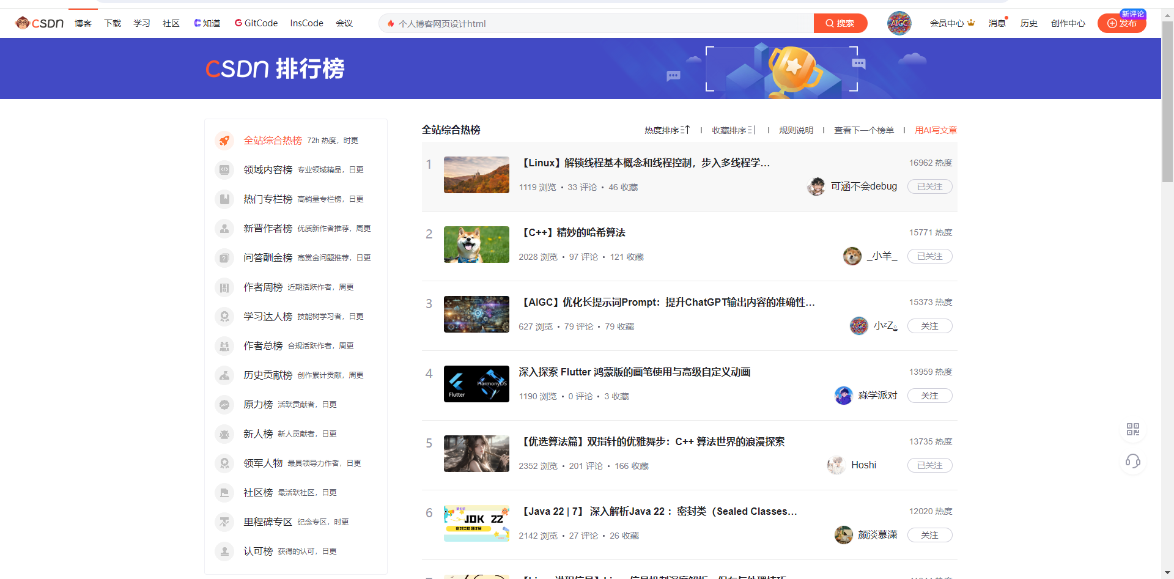
Task: Open the 规则说明 link
Action: click(796, 130)
